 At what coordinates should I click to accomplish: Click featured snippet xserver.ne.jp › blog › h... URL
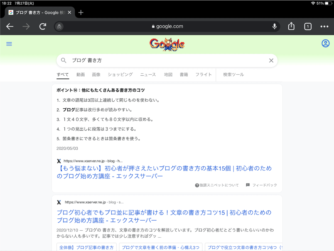(93, 161)
